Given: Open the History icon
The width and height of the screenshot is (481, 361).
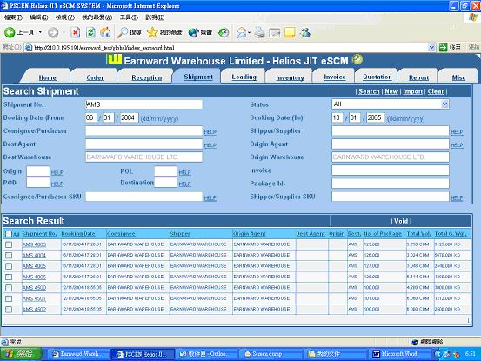Looking at the screenshot, I should point(224,32).
